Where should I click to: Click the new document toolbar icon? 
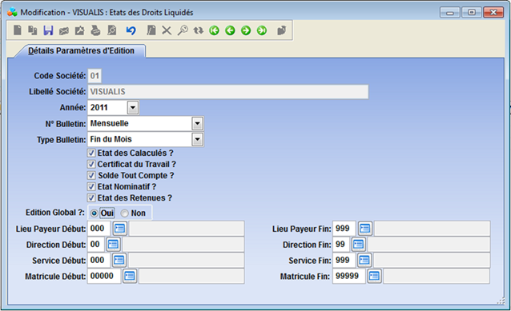click(18, 30)
